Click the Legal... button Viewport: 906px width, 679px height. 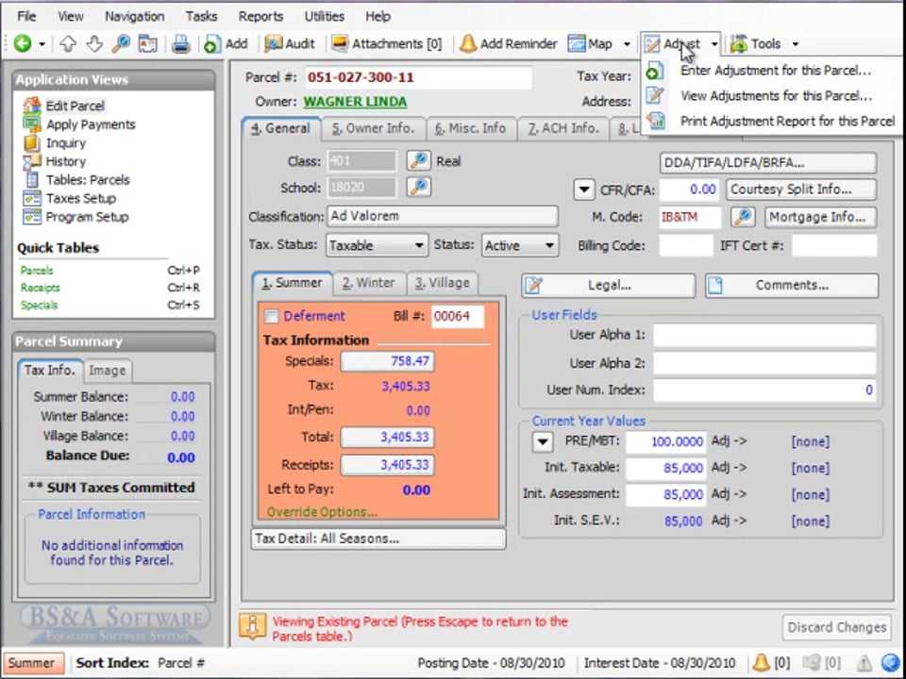[608, 285]
